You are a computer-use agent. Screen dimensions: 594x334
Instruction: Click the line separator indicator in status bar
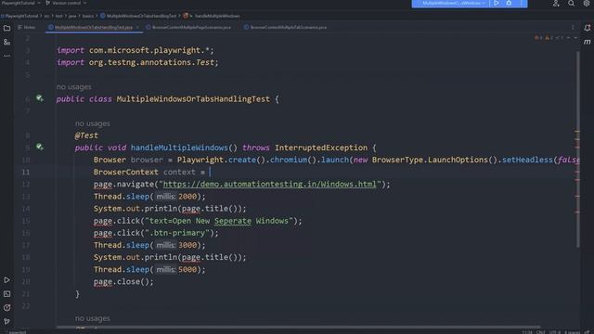coord(540,332)
